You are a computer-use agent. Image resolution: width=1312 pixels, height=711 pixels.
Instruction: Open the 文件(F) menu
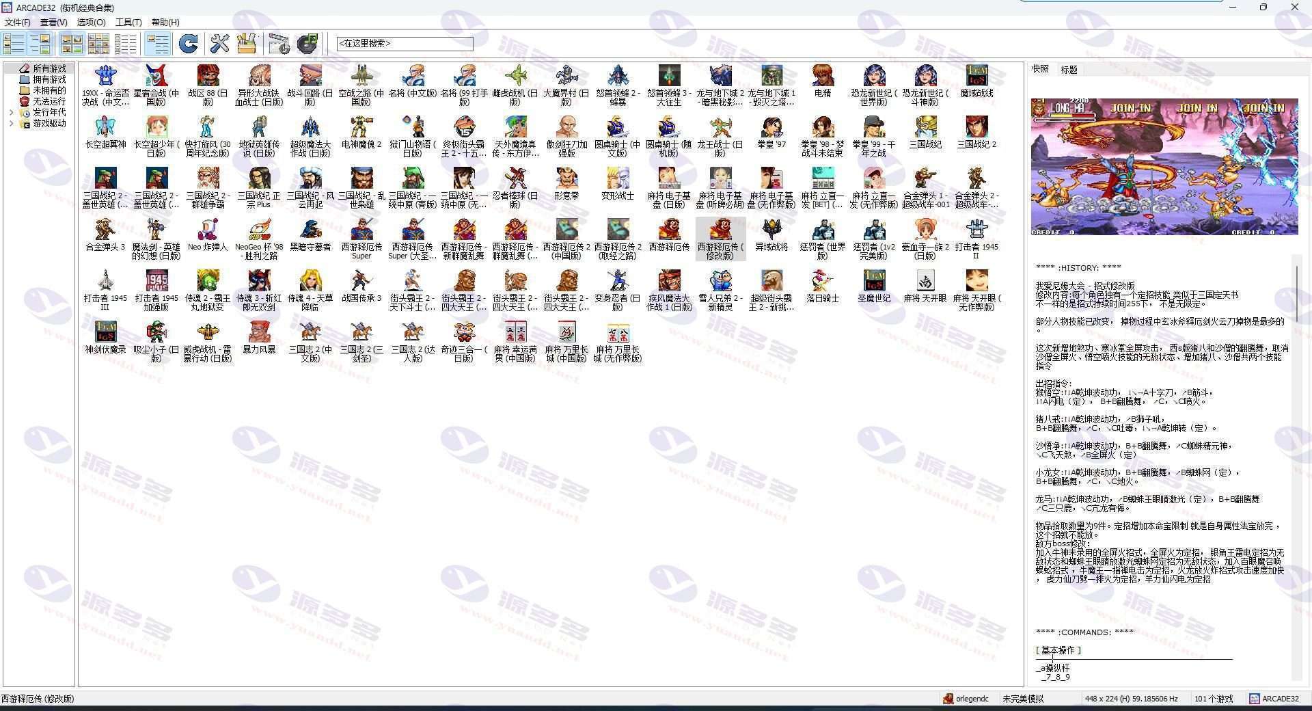tap(17, 22)
